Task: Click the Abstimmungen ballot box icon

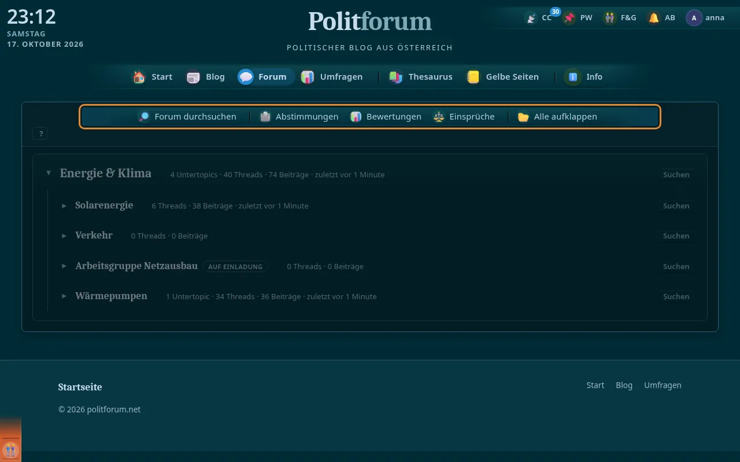Action: pos(265,117)
